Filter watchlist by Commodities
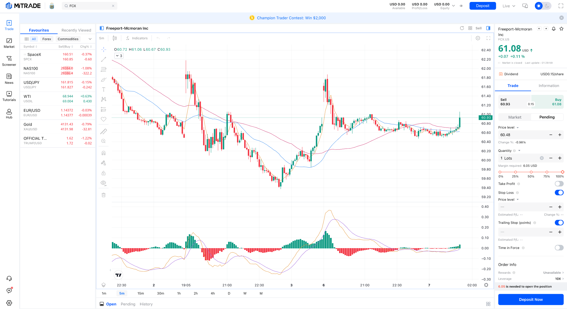Image resolution: width=567 pixels, height=309 pixels. 68,39
